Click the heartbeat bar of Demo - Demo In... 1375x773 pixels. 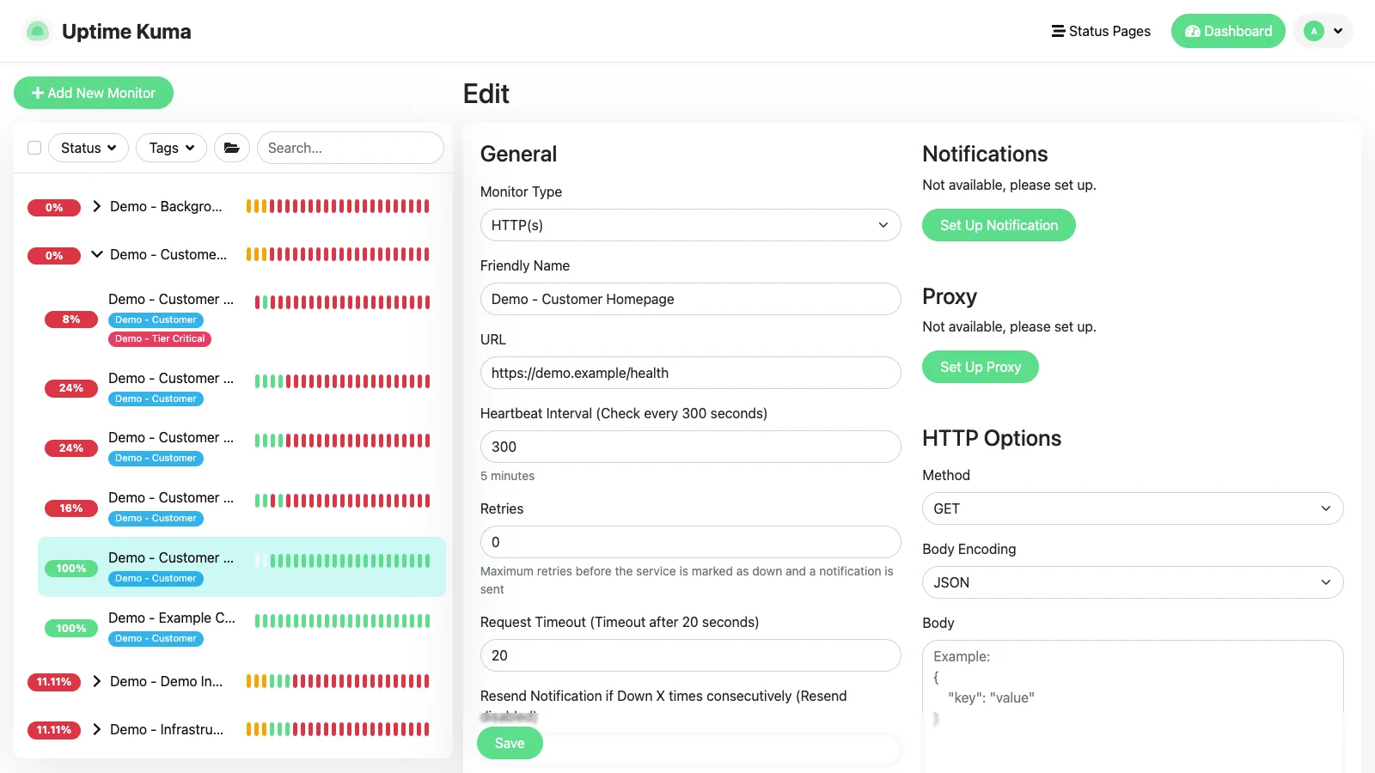(x=338, y=681)
